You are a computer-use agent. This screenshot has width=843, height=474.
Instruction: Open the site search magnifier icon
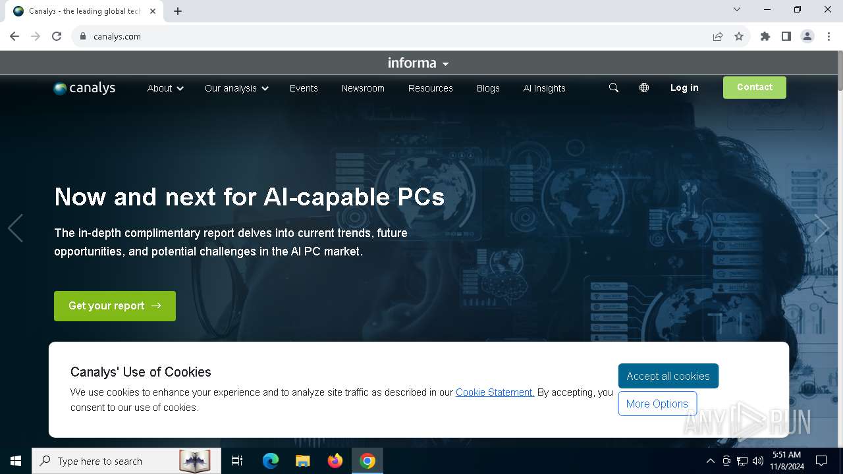tap(614, 88)
